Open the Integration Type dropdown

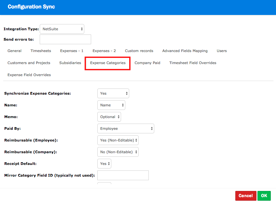click(x=62, y=29)
